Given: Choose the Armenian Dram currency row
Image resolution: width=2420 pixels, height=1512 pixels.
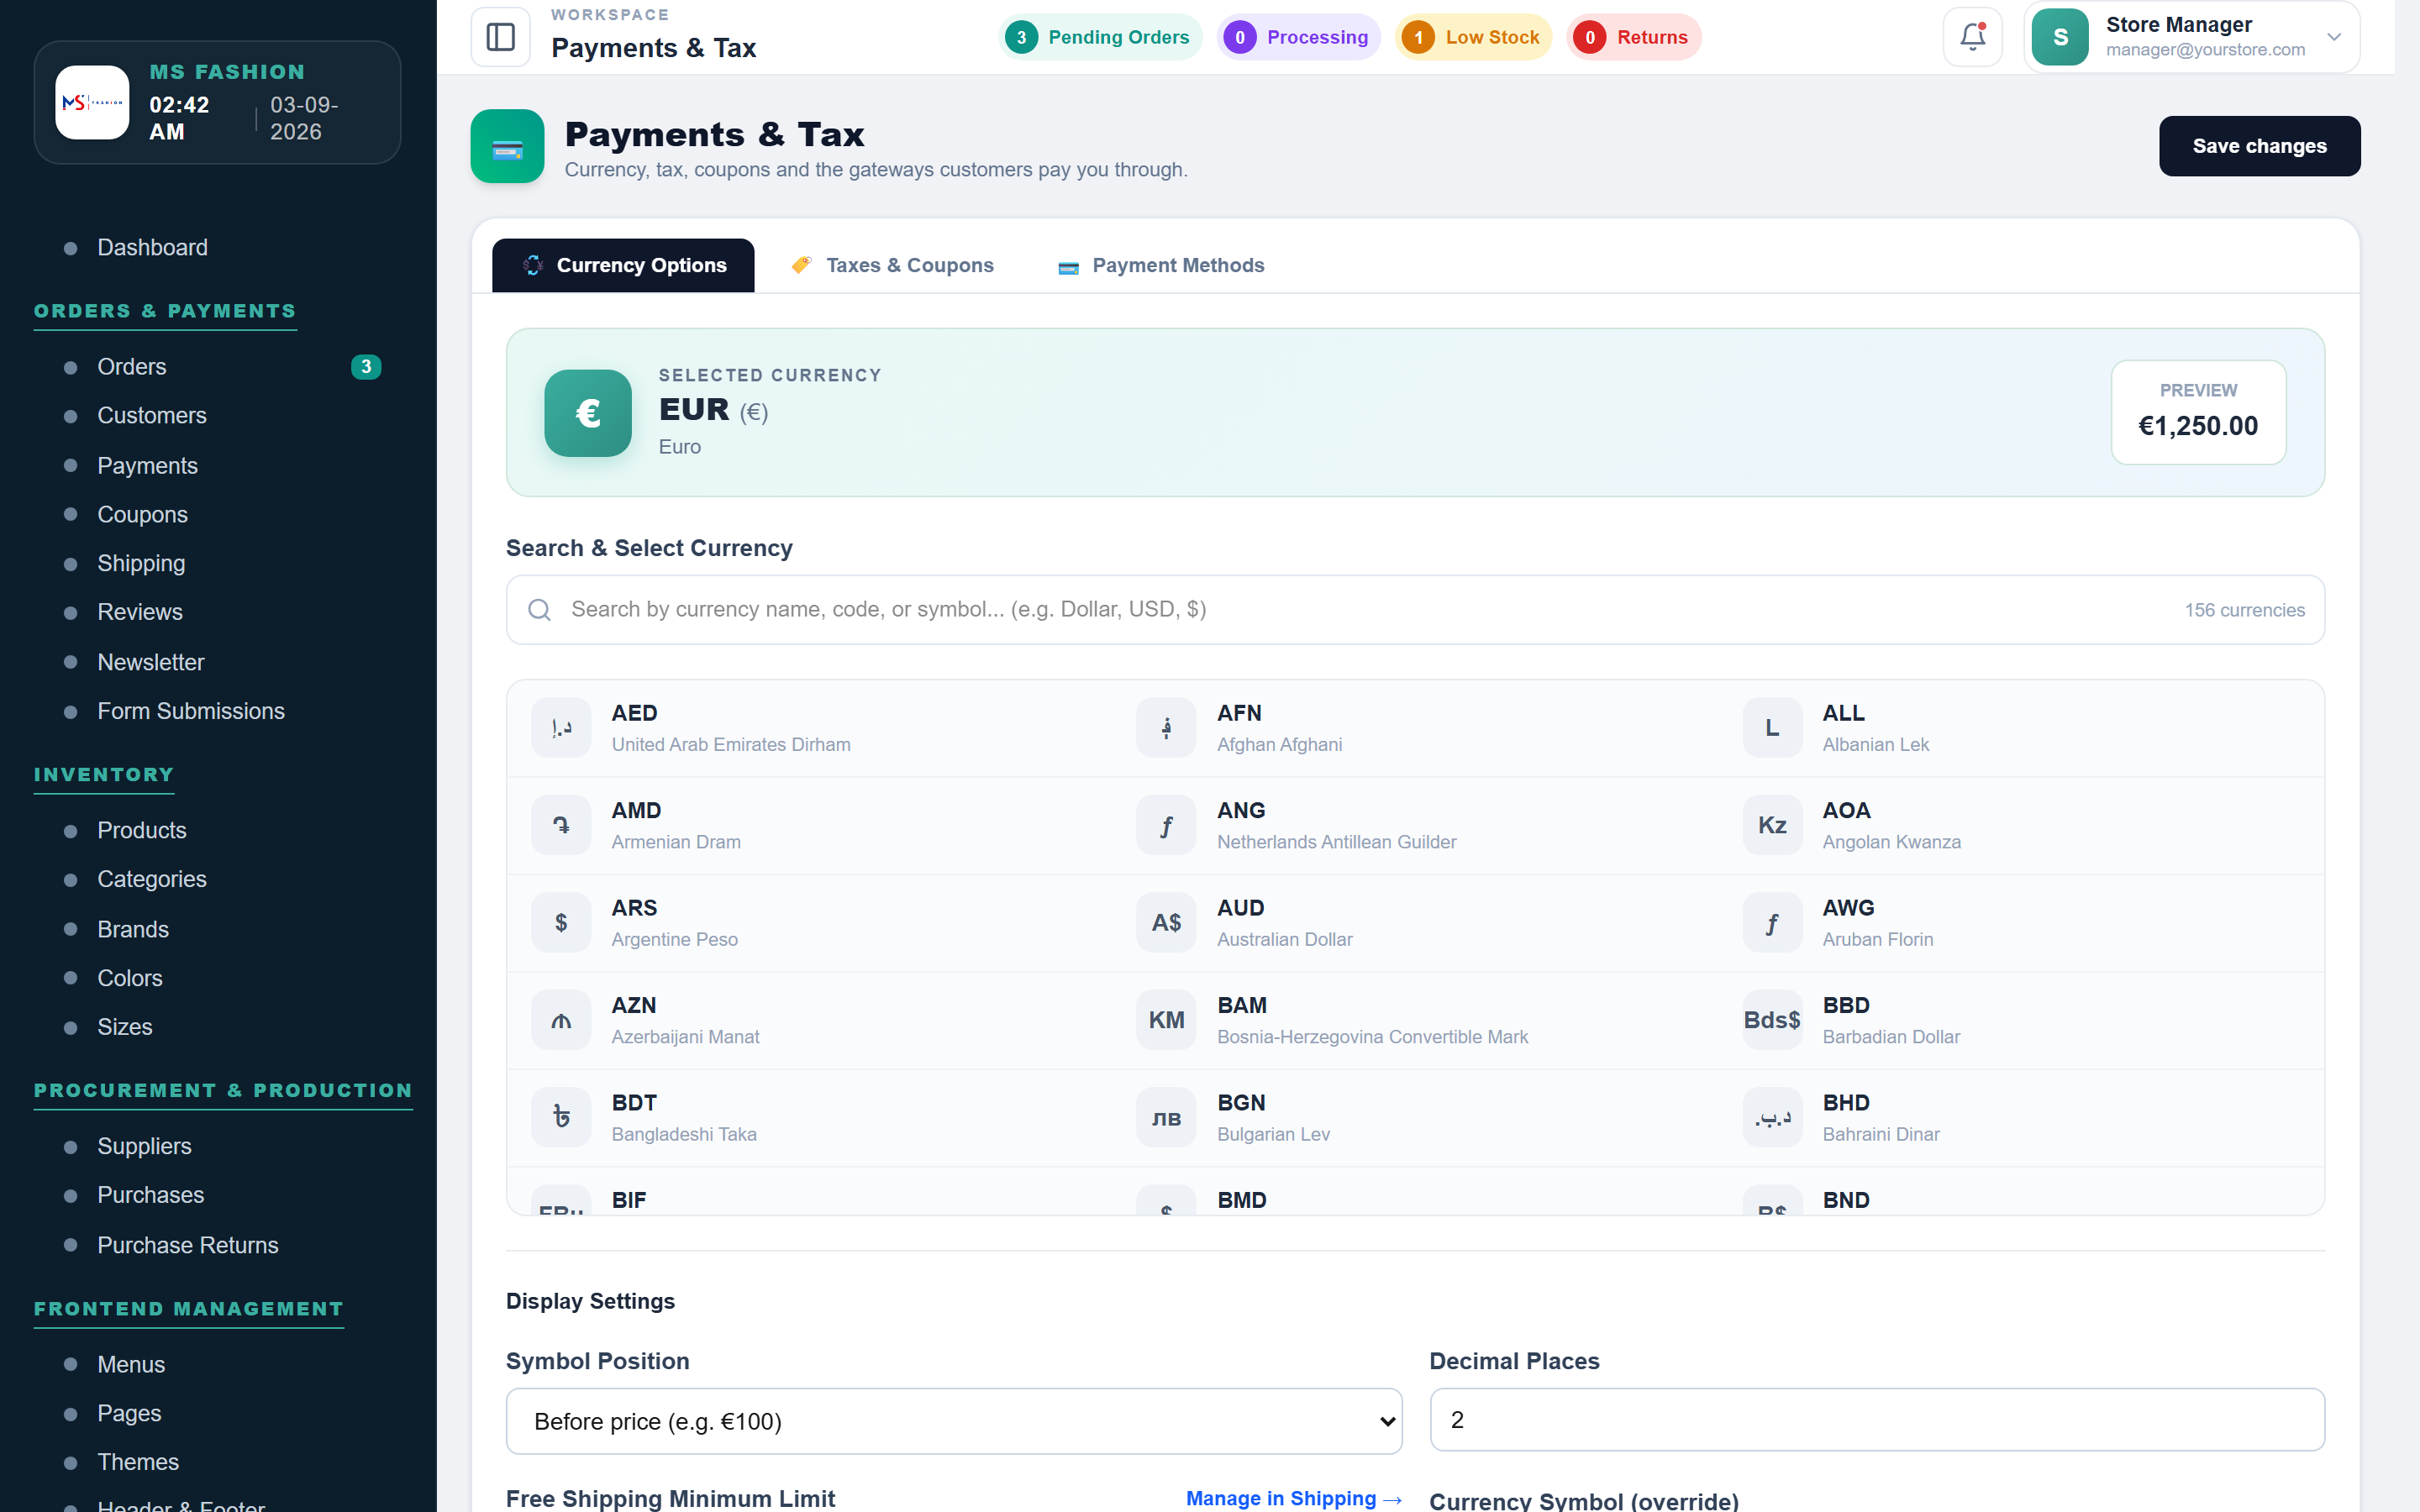Looking at the screenshot, I should 810,826.
